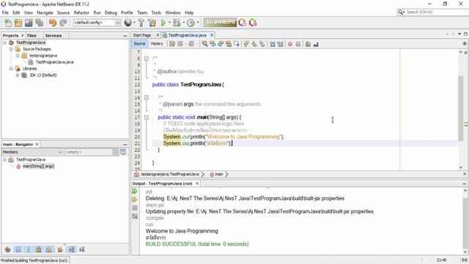
Task: Toggle Show Static Members filter in Navigator
Action: [x=29, y=249]
